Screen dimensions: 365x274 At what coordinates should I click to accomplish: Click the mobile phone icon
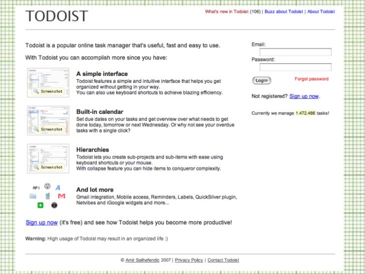pyautogui.click(x=48, y=196)
